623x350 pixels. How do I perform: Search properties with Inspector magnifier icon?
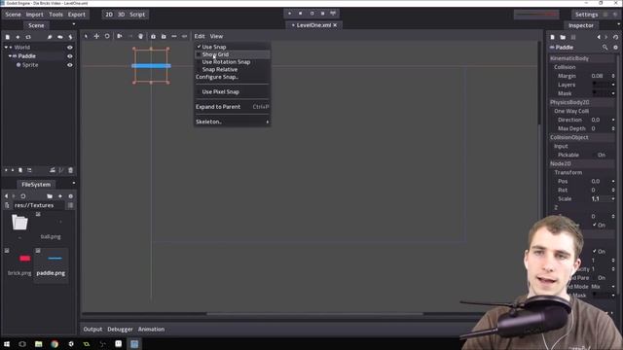point(605,48)
